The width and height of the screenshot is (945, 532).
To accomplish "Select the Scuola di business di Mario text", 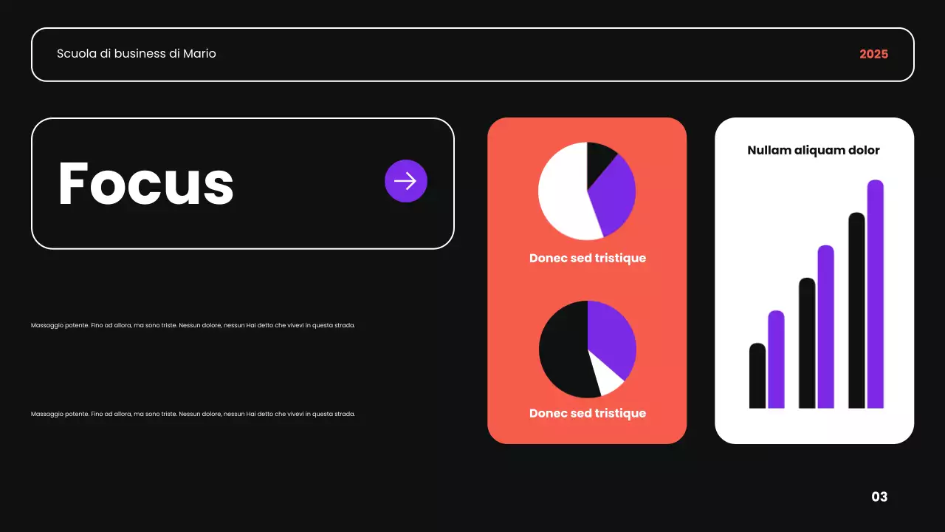I will click(x=137, y=53).
